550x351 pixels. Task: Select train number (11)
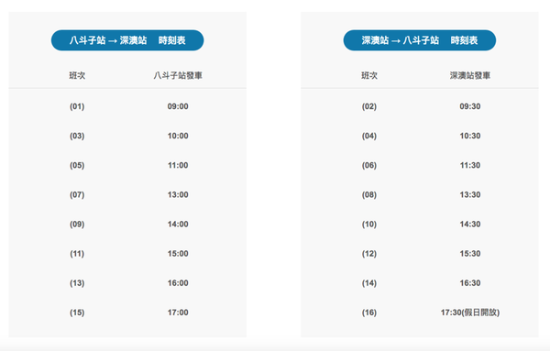coord(77,254)
